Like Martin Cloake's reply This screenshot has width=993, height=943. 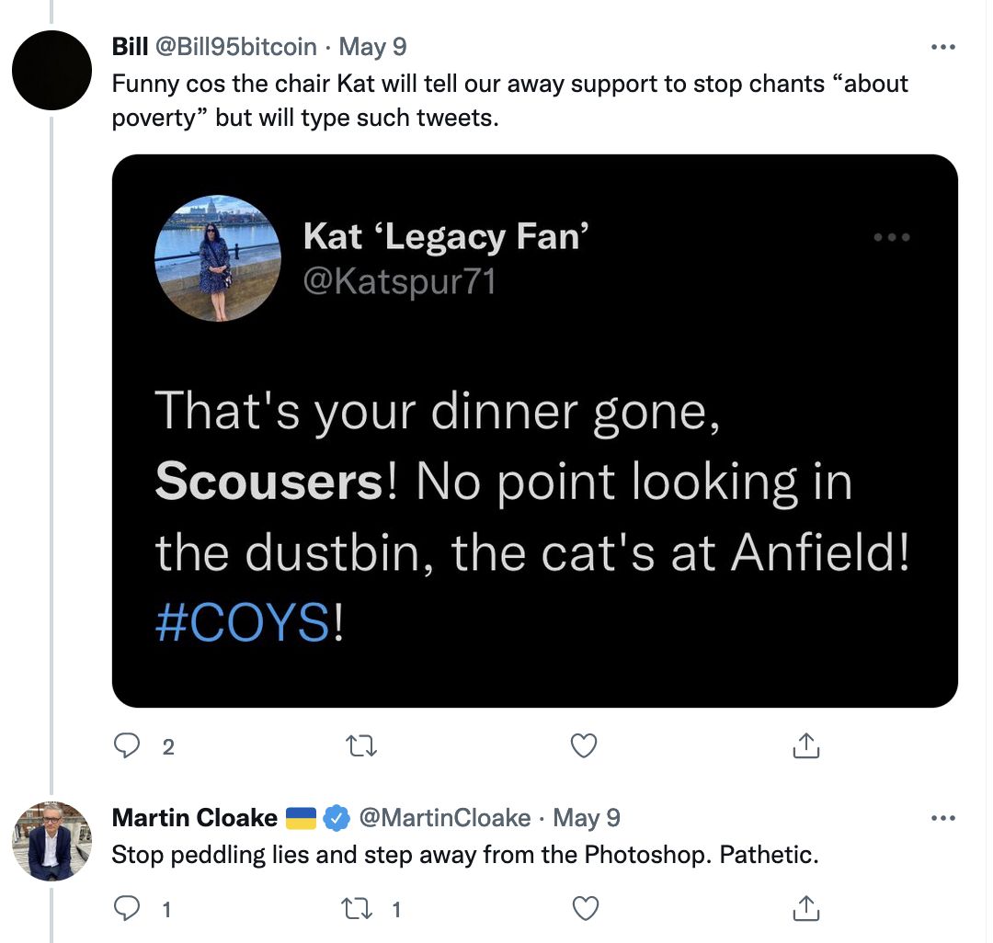[x=584, y=910]
